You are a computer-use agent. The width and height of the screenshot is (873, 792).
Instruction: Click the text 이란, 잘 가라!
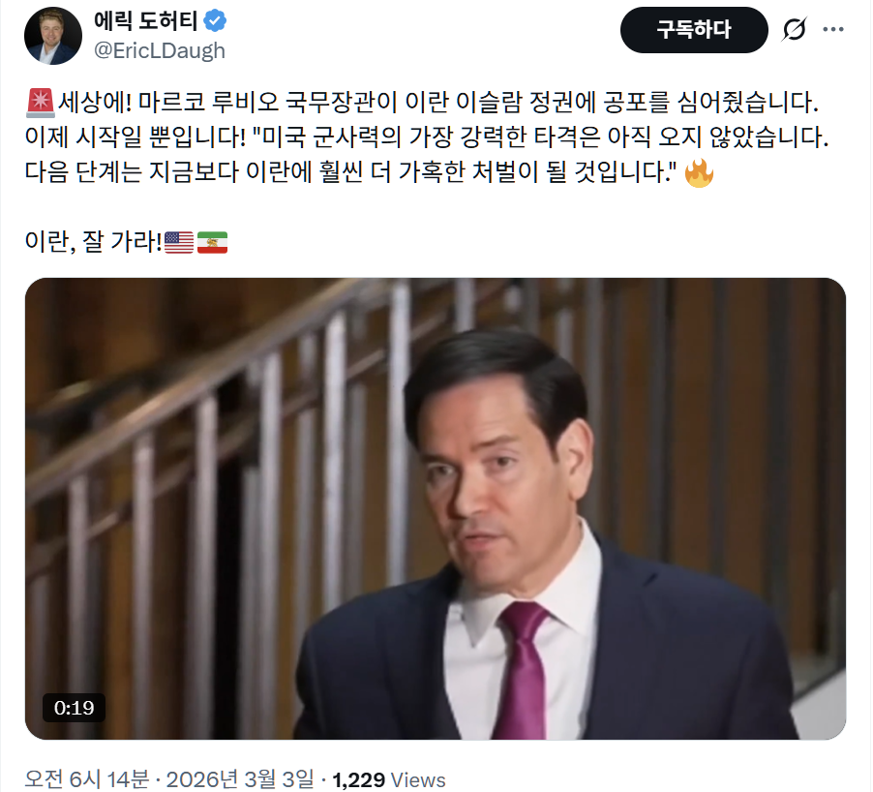(94, 242)
